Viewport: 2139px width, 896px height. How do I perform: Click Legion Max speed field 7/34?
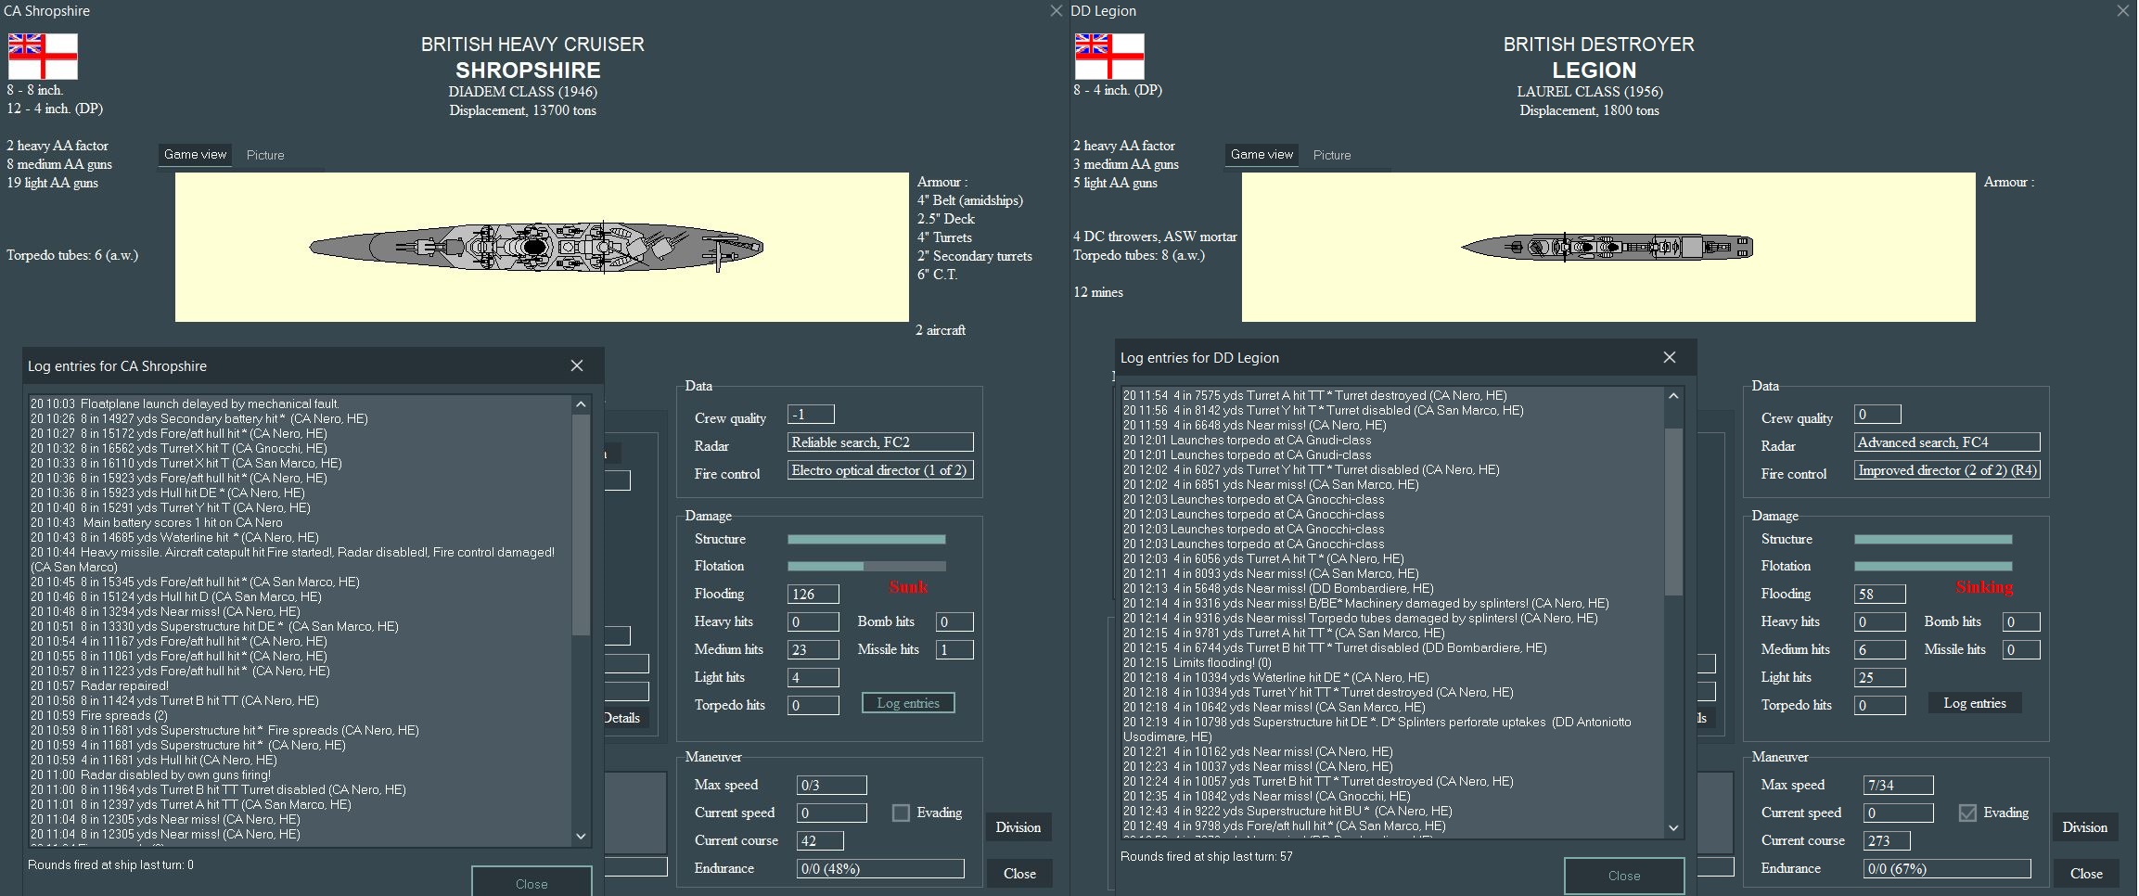[x=1899, y=785]
